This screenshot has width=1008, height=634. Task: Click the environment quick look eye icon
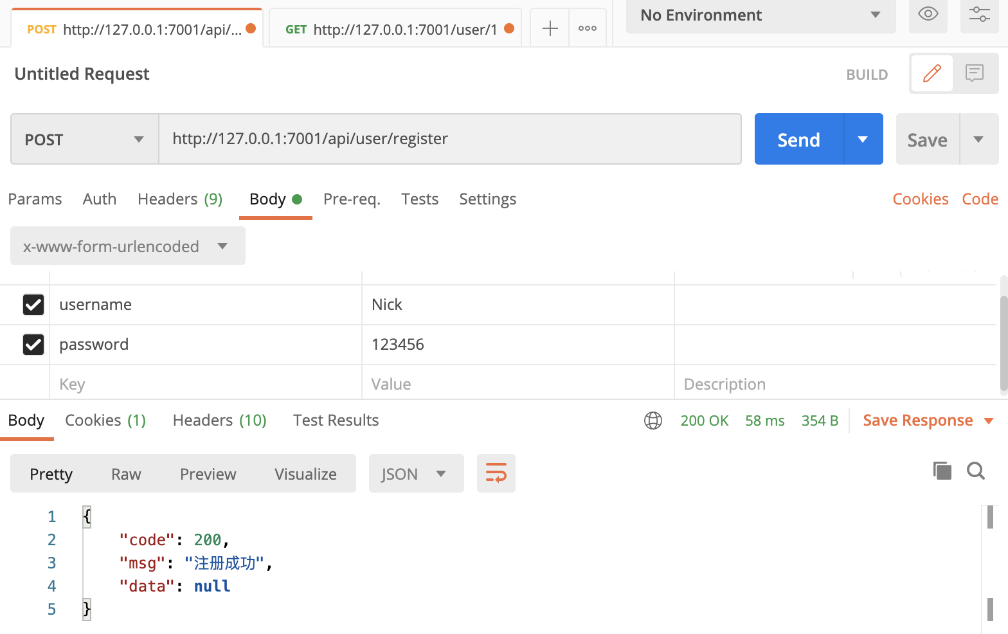click(x=928, y=14)
